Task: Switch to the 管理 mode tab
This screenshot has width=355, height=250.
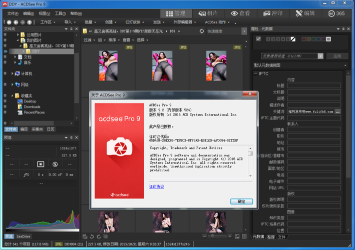Action: [176, 13]
